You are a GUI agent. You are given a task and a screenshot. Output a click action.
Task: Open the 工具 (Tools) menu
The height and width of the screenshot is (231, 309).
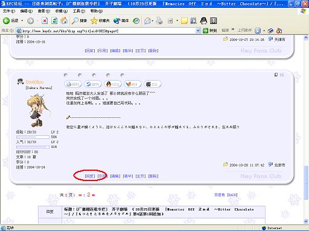79,11
